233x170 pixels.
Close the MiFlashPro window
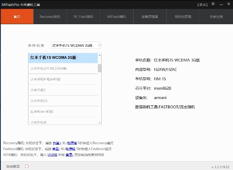229,4
